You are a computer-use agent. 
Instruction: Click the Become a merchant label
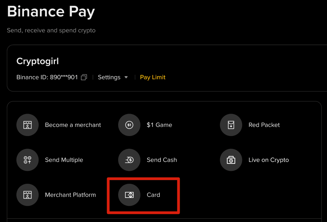click(x=73, y=125)
